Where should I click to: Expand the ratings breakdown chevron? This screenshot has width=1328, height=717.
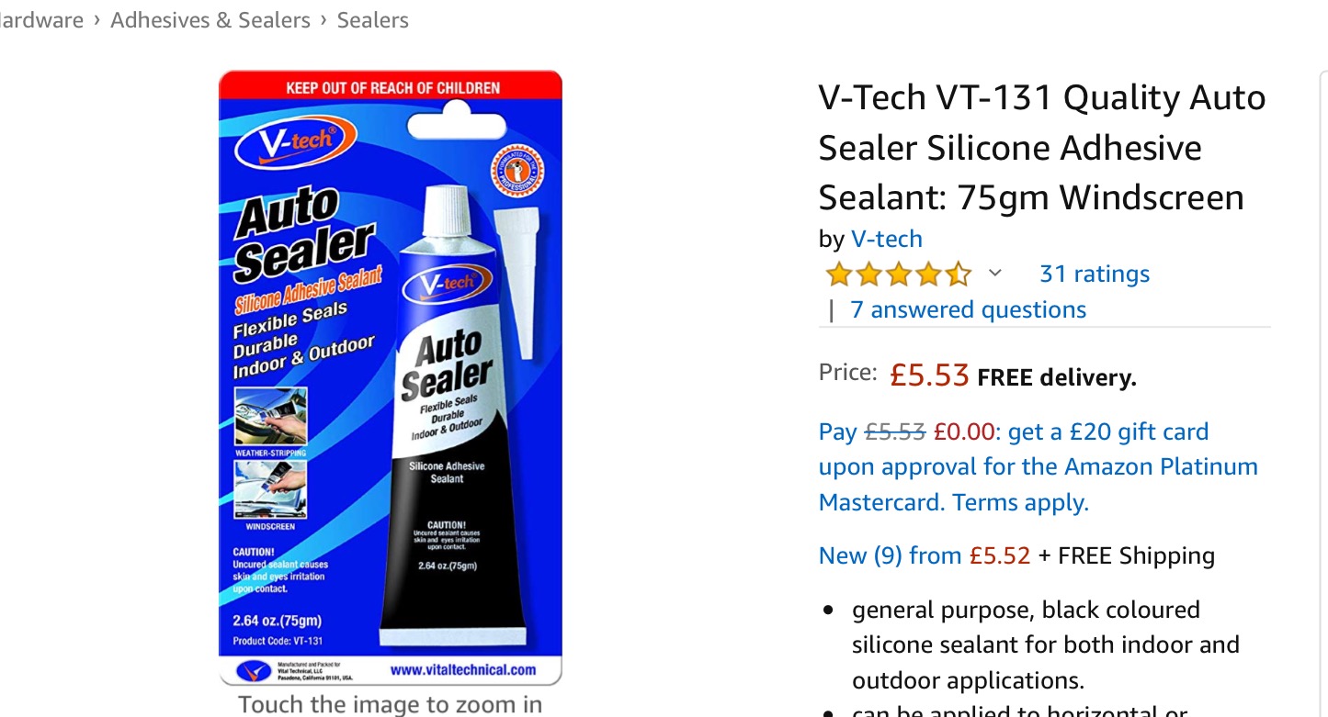[x=994, y=274]
